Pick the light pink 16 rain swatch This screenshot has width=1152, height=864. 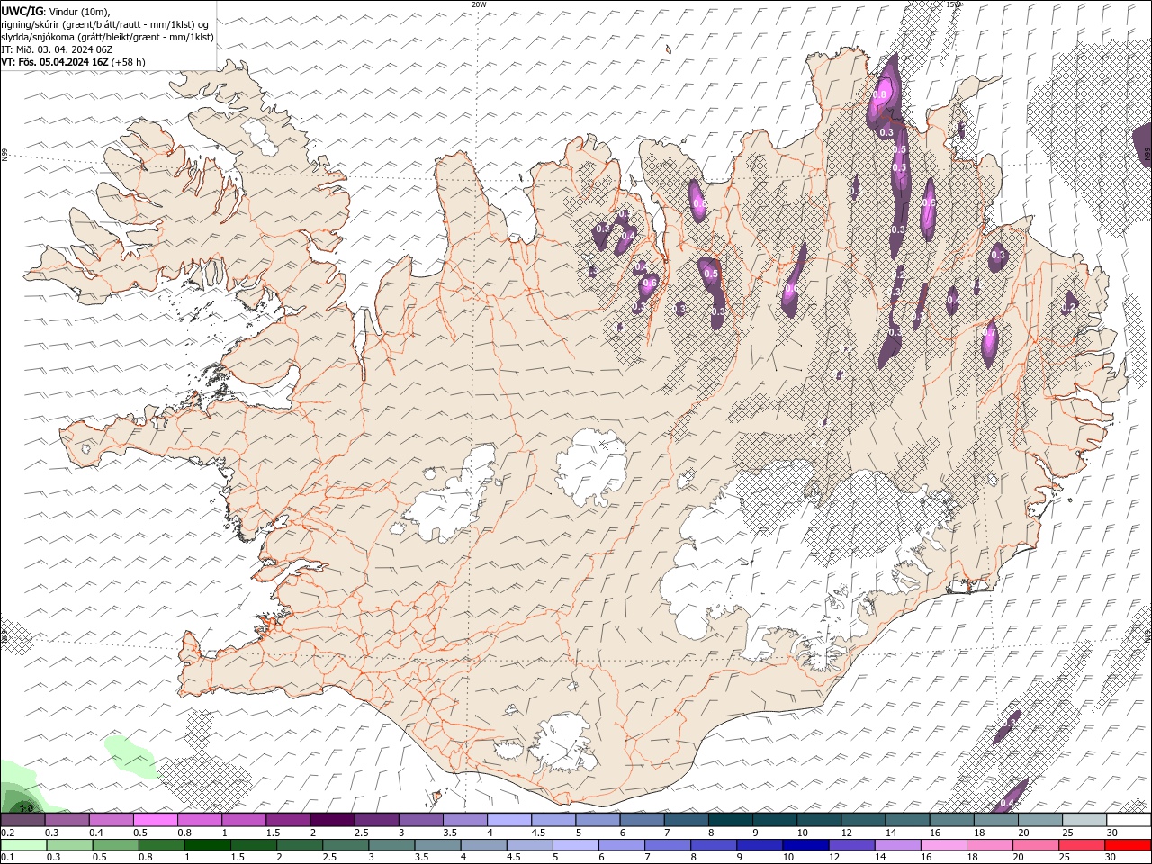click(x=945, y=845)
